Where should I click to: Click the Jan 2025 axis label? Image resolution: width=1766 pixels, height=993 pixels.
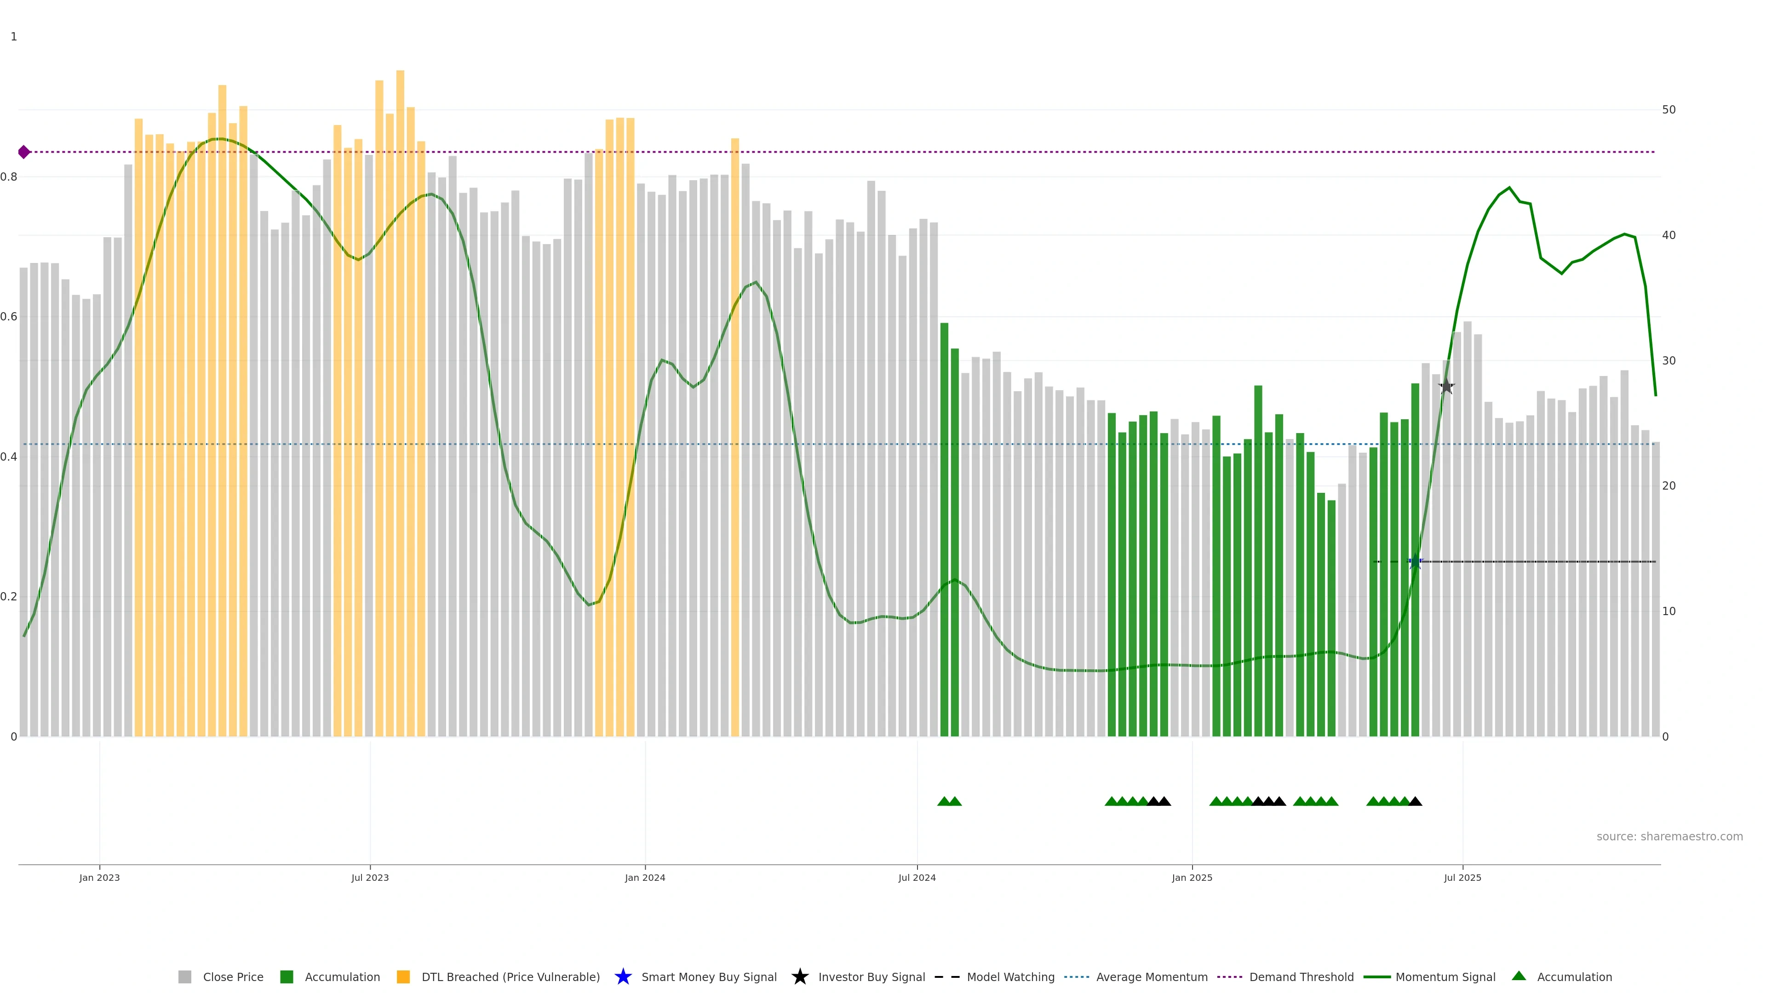1192,877
